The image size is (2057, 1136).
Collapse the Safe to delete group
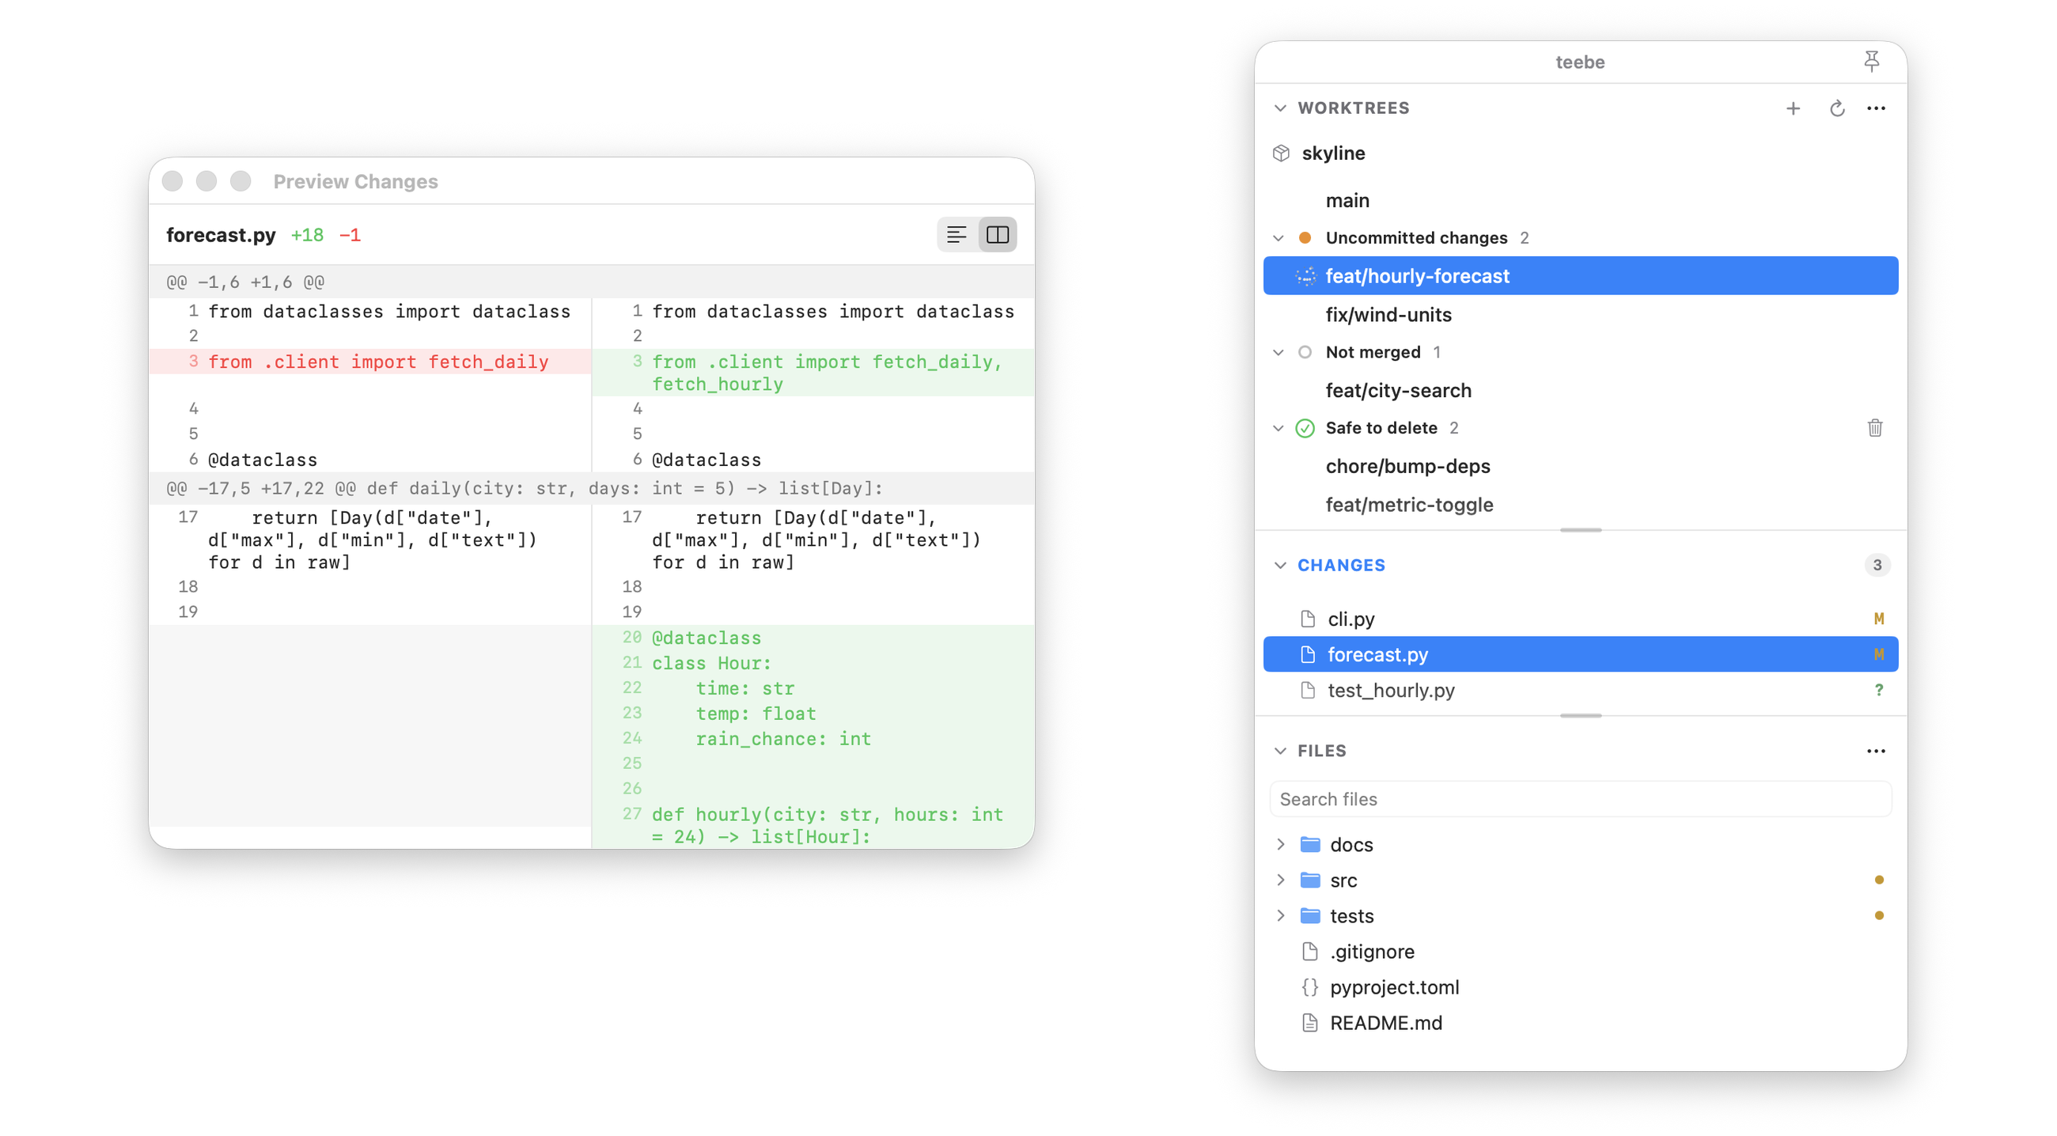point(1278,429)
